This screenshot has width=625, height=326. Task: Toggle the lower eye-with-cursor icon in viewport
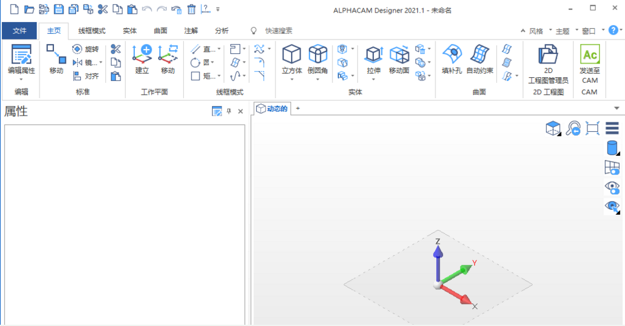tap(612, 207)
